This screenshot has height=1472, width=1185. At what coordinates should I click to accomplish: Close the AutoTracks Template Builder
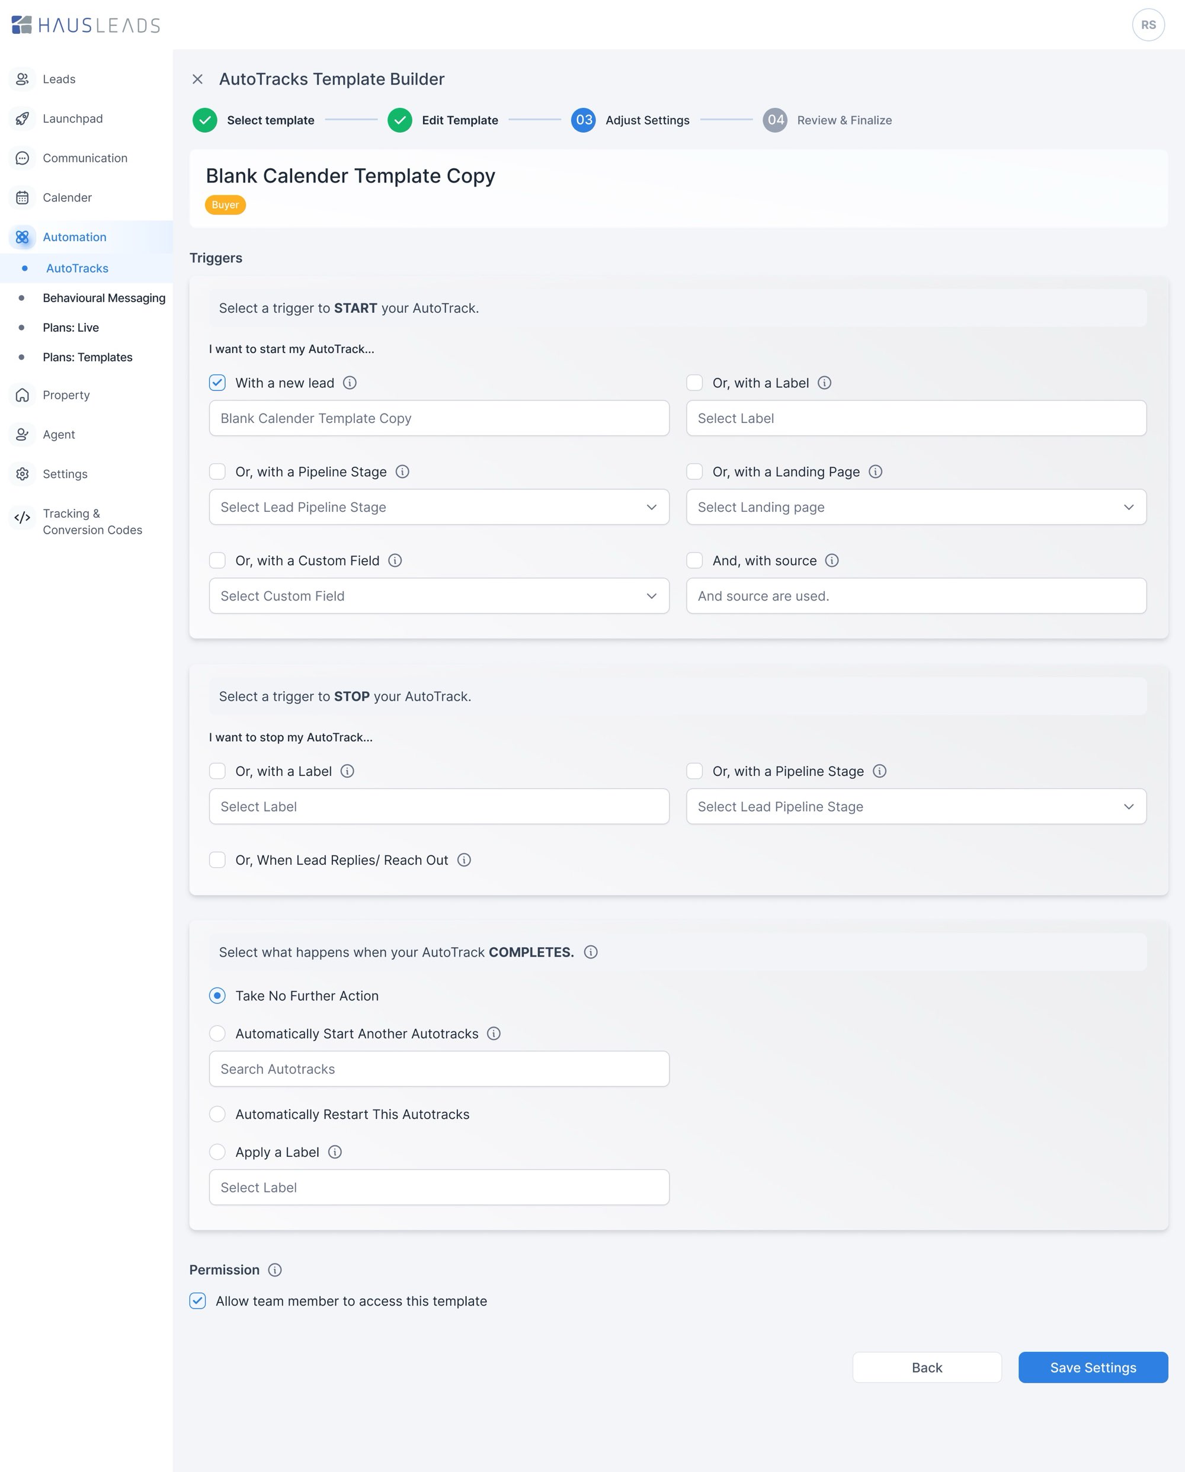[x=197, y=79]
